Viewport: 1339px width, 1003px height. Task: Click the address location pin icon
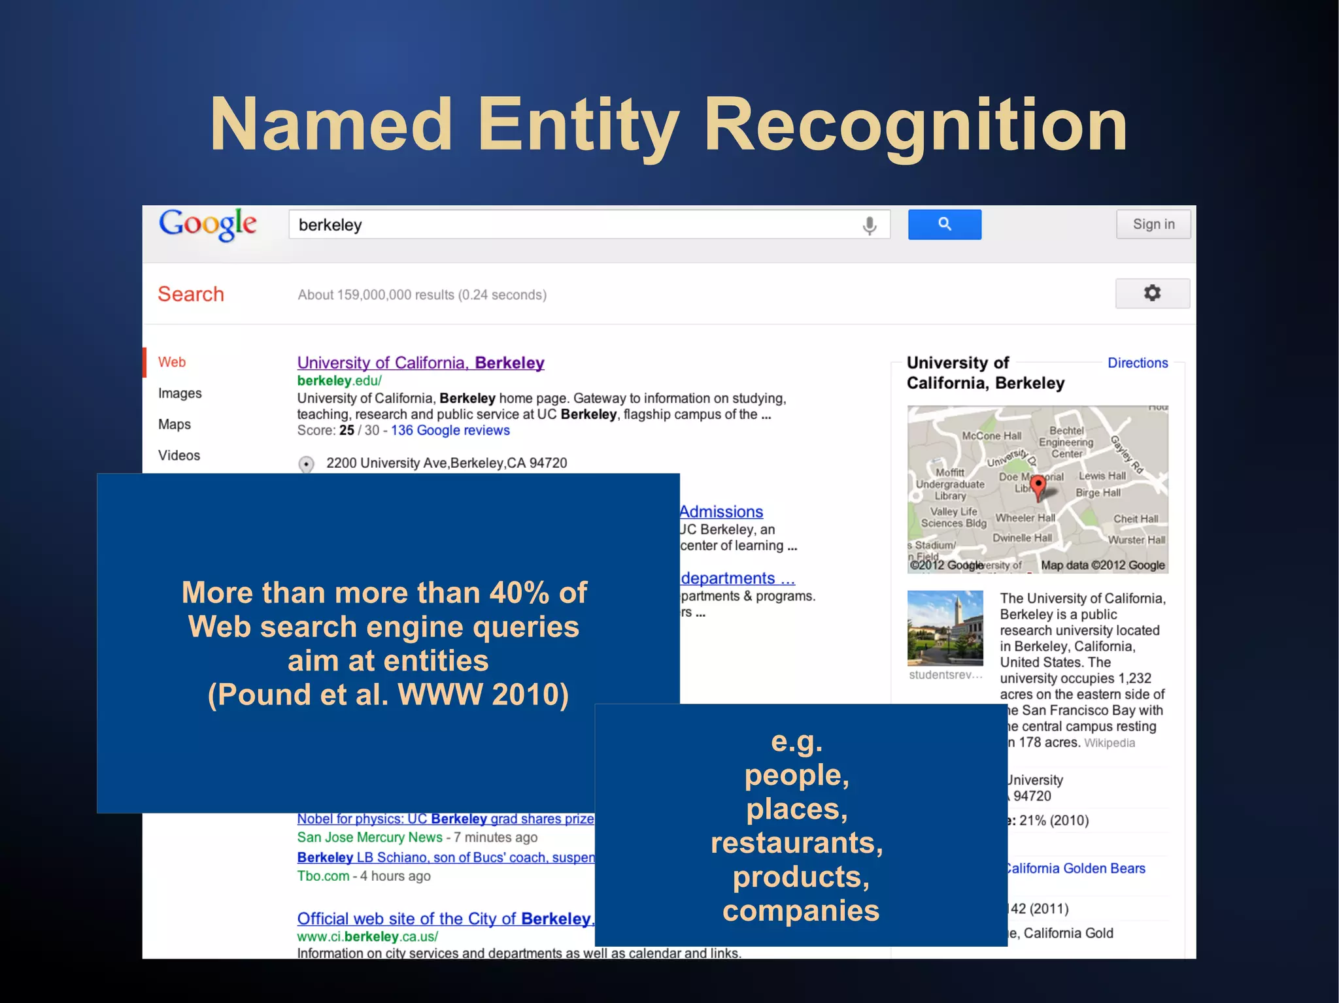pyautogui.click(x=306, y=464)
